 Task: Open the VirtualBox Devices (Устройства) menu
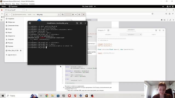click(24, 4)
